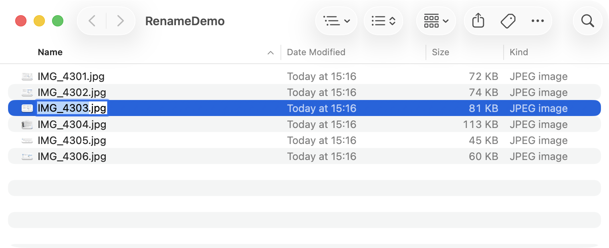
Task: Click the date cell of IMG_4306.jpg
Action: (322, 156)
